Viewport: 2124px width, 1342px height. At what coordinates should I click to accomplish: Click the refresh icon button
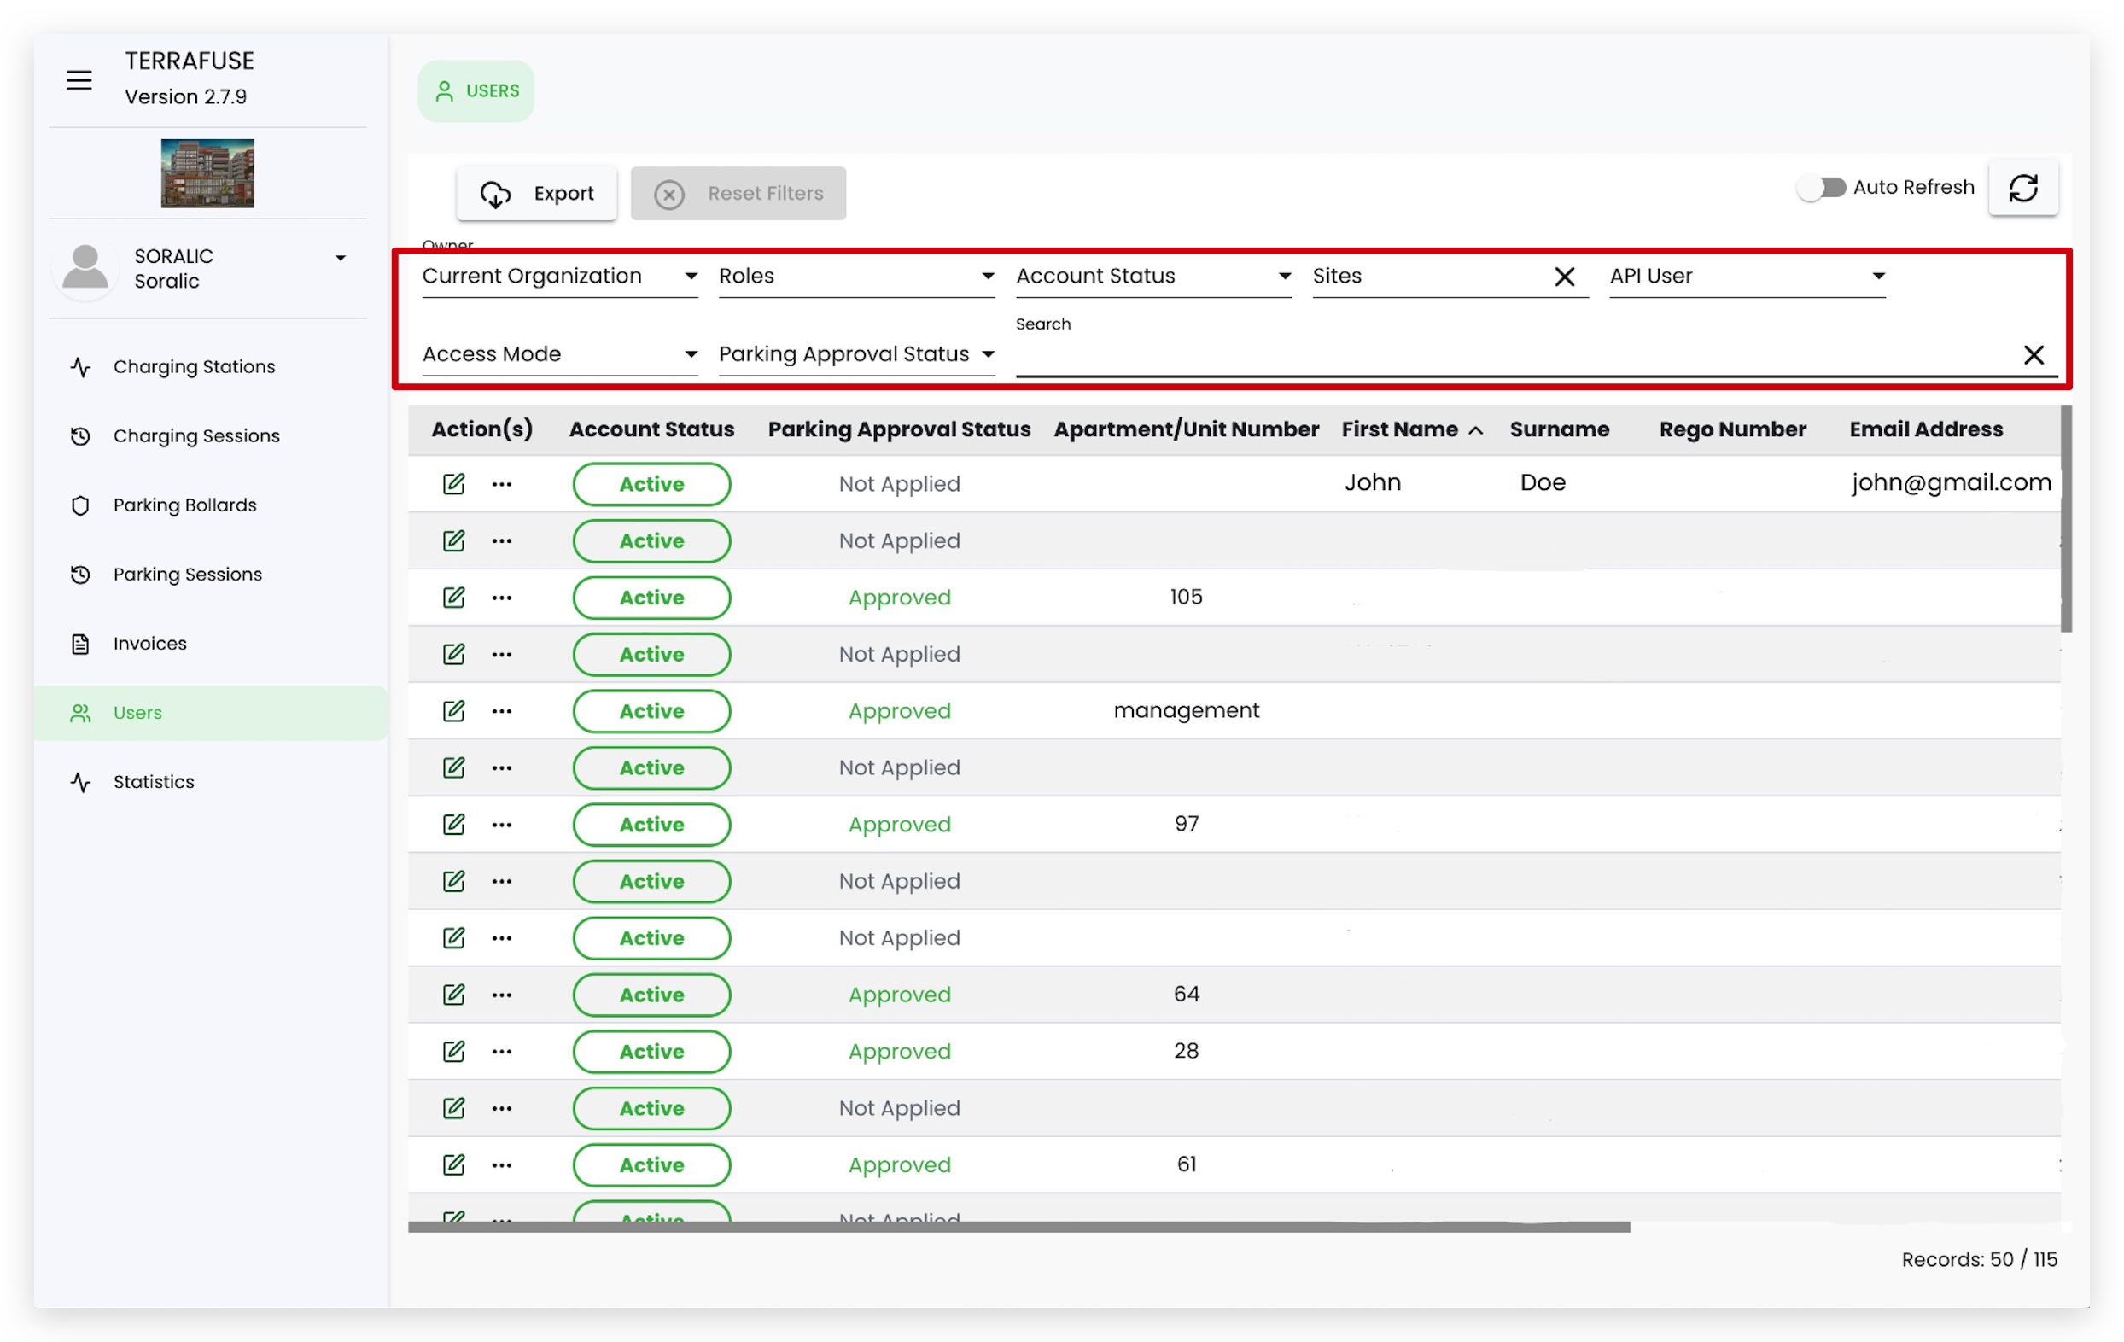[x=2022, y=188]
